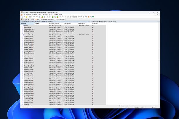The image size is (179, 119).
Task: Click the Open folder toolbar icon
Action: click(26, 17)
